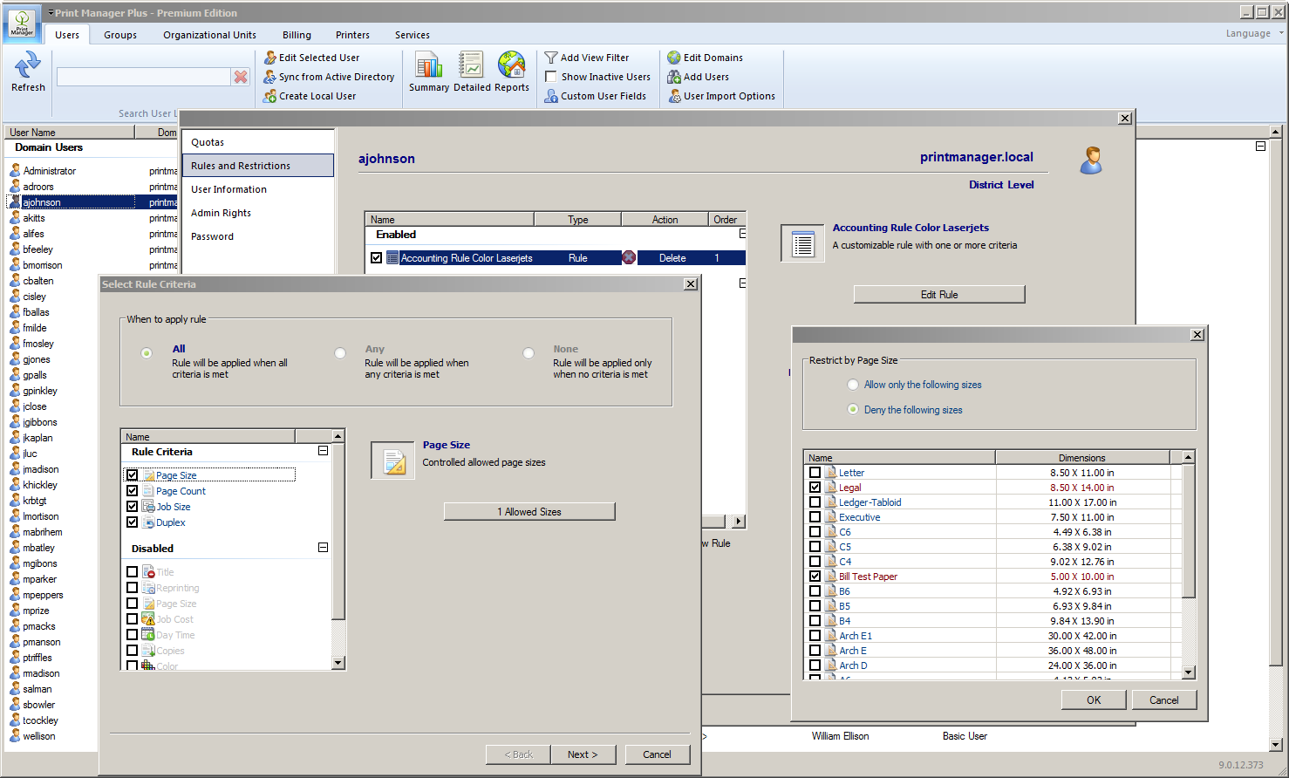Switch to Organizational Units tab

[x=209, y=35]
